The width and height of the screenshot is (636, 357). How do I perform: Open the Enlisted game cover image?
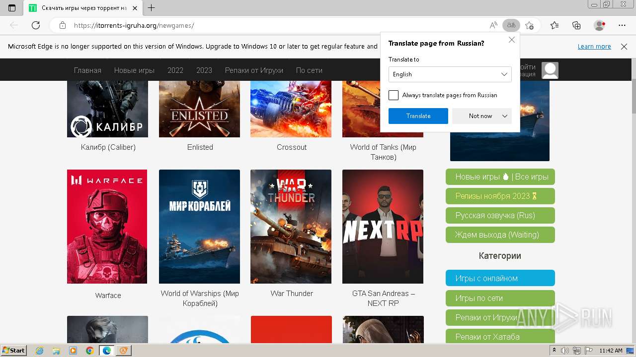click(x=199, y=109)
